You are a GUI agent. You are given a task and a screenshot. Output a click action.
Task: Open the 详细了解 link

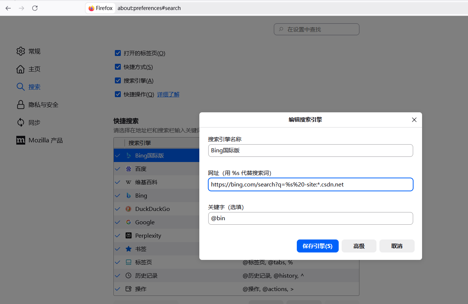click(168, 95)
